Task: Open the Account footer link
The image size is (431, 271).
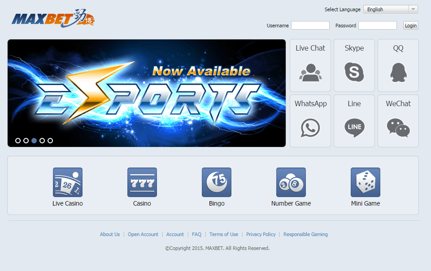Action: click(175, 234)
